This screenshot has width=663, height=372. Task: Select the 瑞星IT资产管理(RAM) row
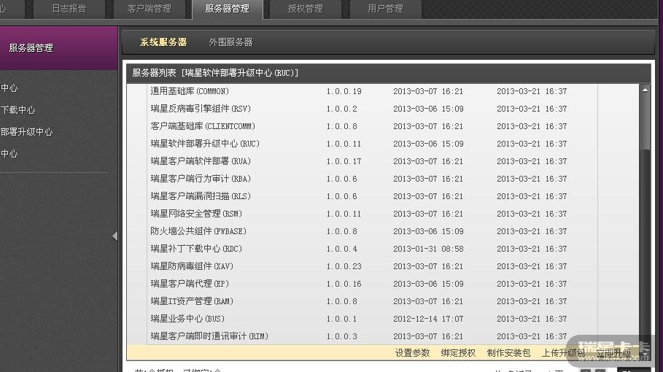tap(372, 301)
